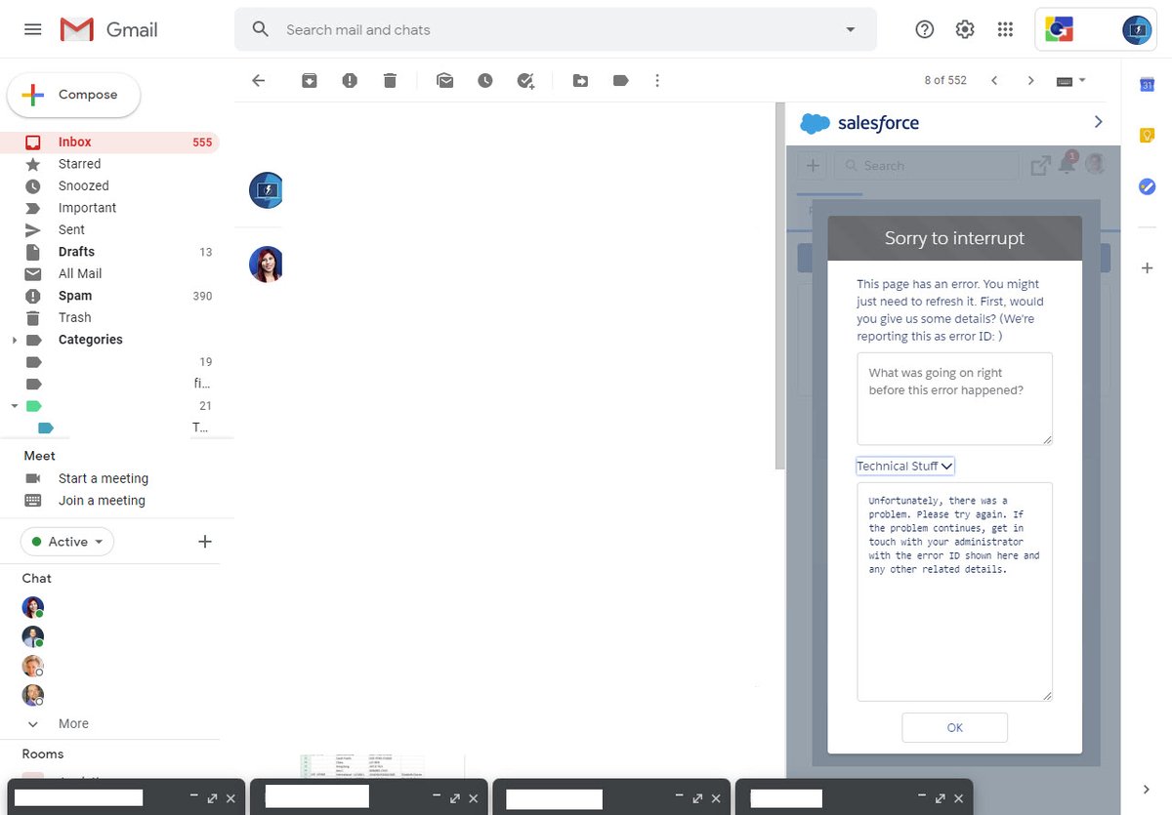Add the conversation to Tasks
The image size is (1172, 815).
tap(525, 80)
